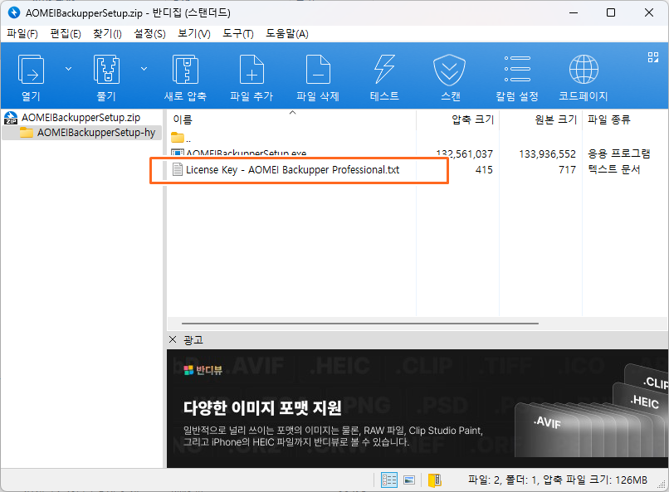This screenshot has height=492, width=669.
Task: Open the 도구(T) menu
Action: coord(238,34)
